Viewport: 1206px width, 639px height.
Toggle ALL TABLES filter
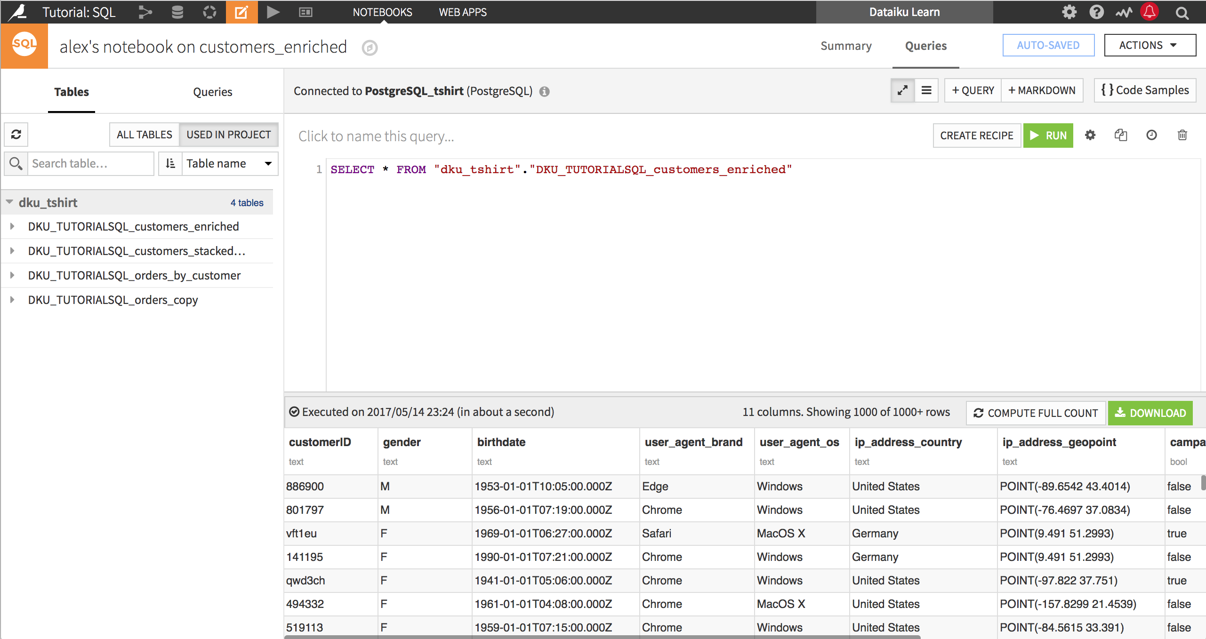pyautogui.click(x=145, y=135)
